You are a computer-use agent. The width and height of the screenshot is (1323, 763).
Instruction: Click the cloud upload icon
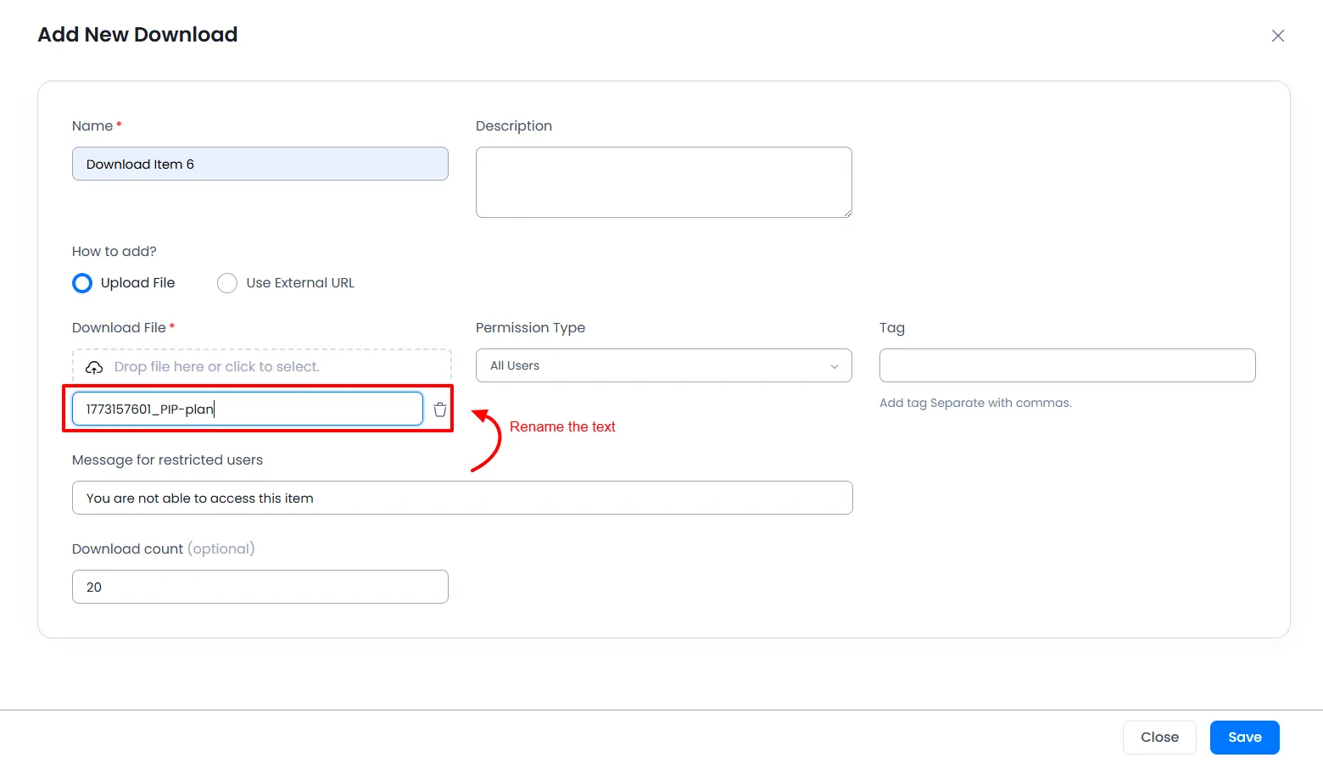(94, 367)
